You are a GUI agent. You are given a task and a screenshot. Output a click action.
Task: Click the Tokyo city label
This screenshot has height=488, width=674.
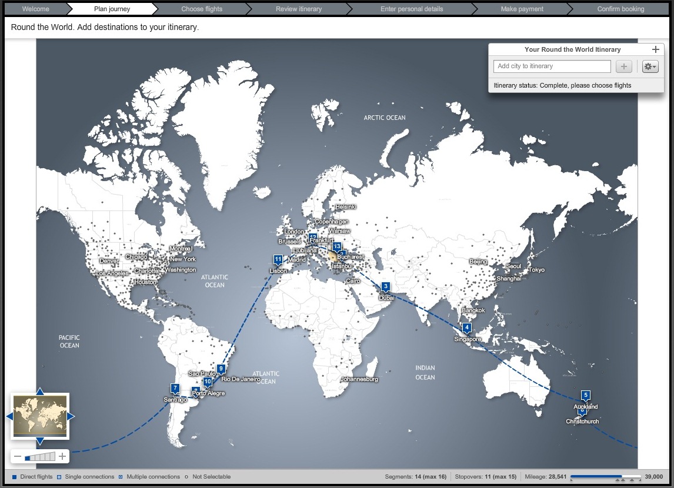point(536,270)
